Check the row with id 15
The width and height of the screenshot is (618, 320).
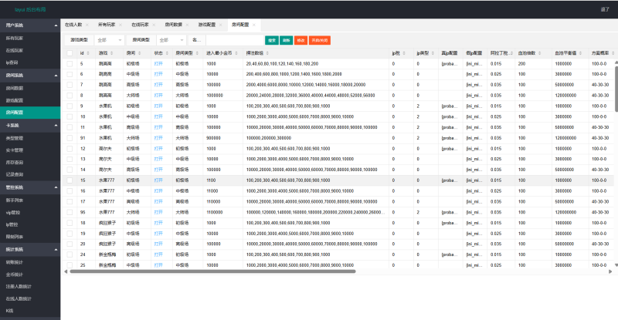tap(70, 180)
